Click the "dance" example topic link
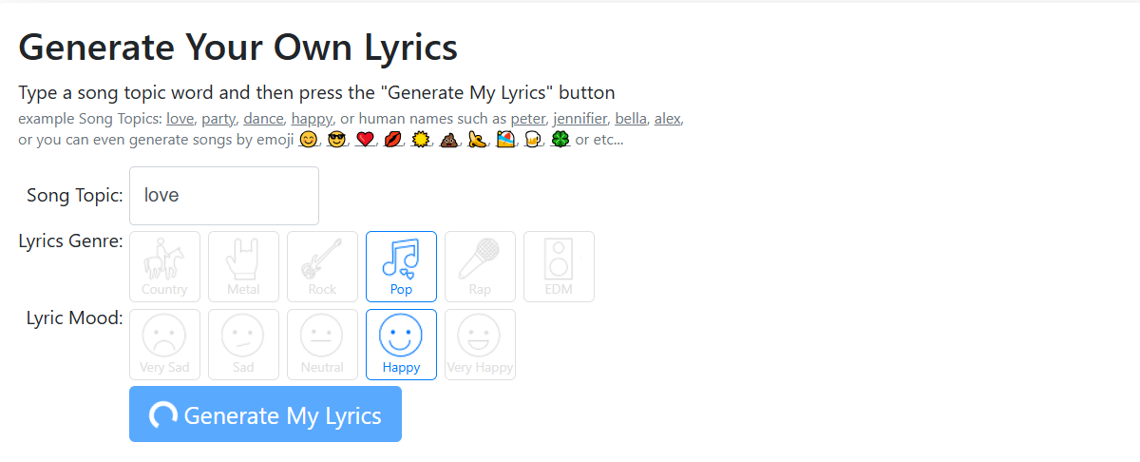 tap(263, 119)
